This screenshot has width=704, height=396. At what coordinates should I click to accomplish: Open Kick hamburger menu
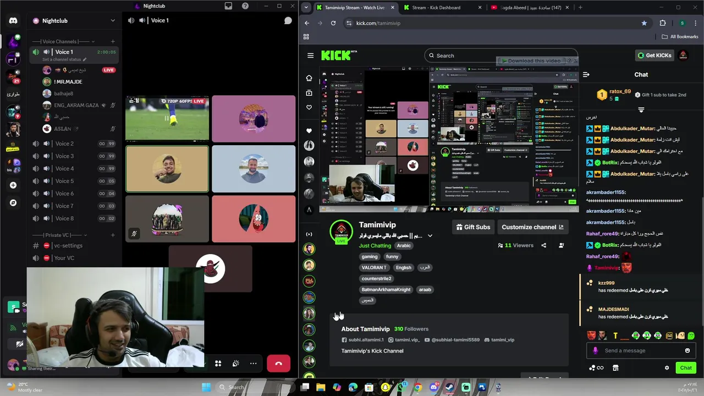(311, 56)
